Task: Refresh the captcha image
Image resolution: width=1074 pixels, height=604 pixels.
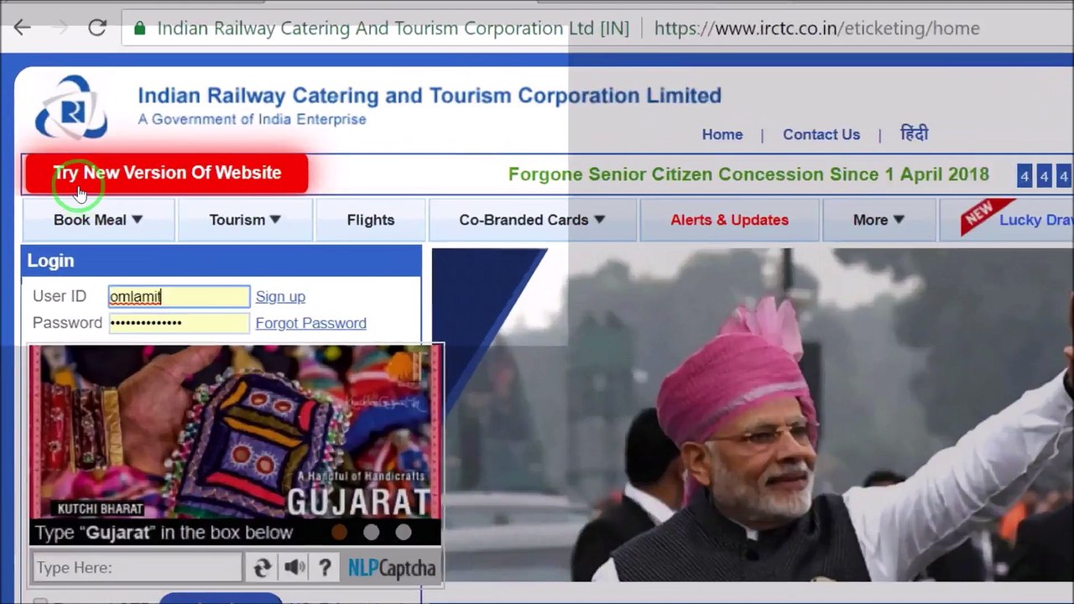Action: click(x=262, y=568)
